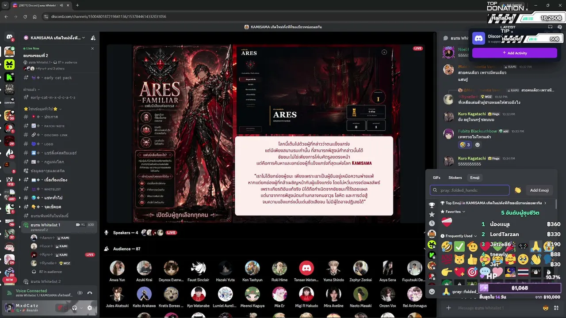The width and height of the screenshot is (566, 318).
Task: Click the Add Emoji button
Action: [x=539, y=190]
